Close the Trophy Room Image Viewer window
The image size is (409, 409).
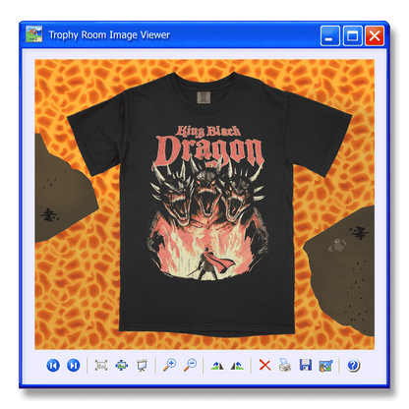[375, 35]
